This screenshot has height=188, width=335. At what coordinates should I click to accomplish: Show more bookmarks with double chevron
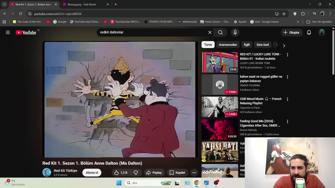click(298, 22)
